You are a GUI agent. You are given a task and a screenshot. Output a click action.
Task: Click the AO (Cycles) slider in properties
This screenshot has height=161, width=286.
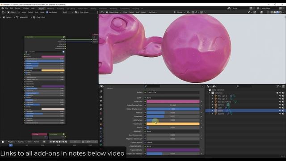pos(173,120)
